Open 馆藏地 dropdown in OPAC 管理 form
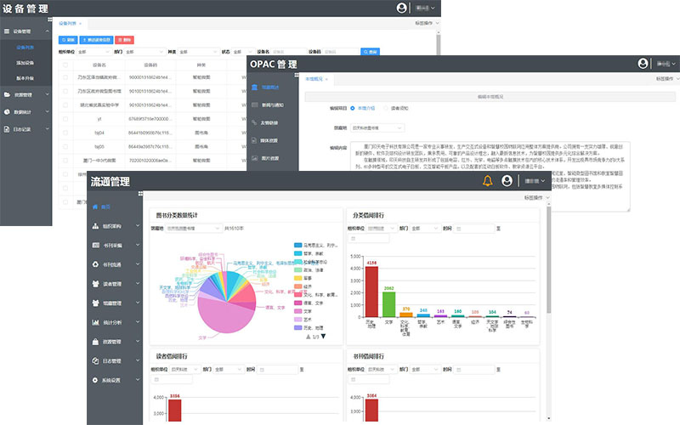This screenshot has height=425, width=680. [x=377, y=128]
